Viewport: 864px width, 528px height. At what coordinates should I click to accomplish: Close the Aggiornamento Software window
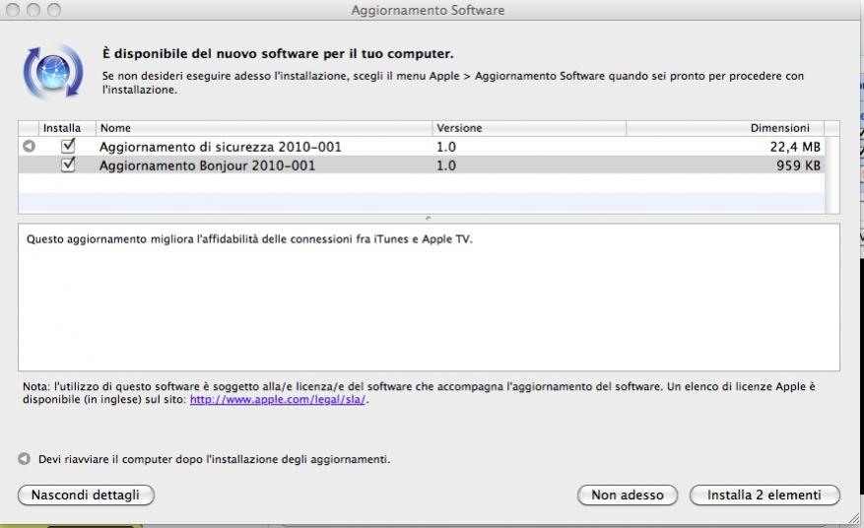(x=13, y=10)
